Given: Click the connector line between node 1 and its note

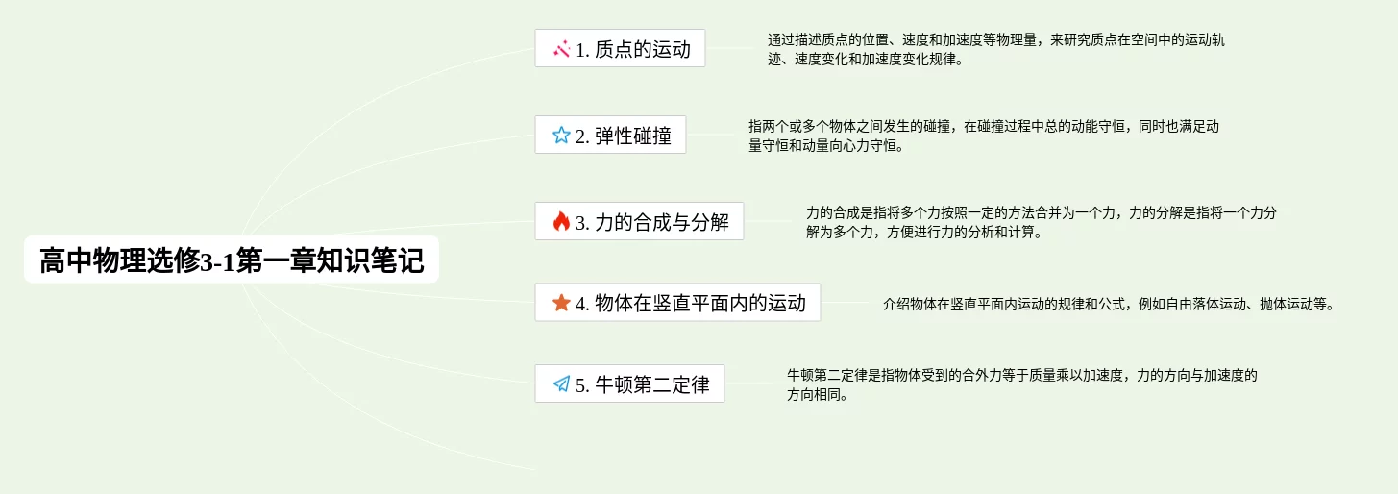Looking at the screenshot, I should 736,48.
